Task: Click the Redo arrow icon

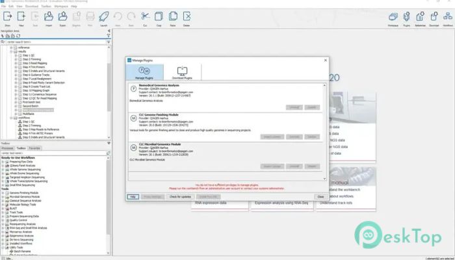Action: (131, 16)
